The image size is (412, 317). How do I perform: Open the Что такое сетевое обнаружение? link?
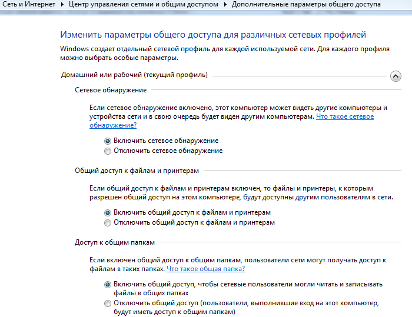(344, 117)
